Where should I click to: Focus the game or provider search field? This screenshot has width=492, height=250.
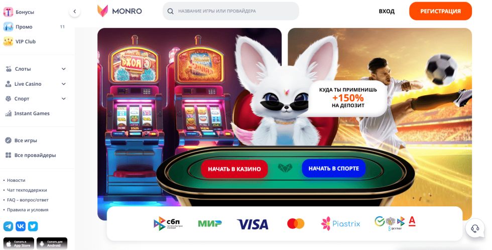[x=230, y=11]
